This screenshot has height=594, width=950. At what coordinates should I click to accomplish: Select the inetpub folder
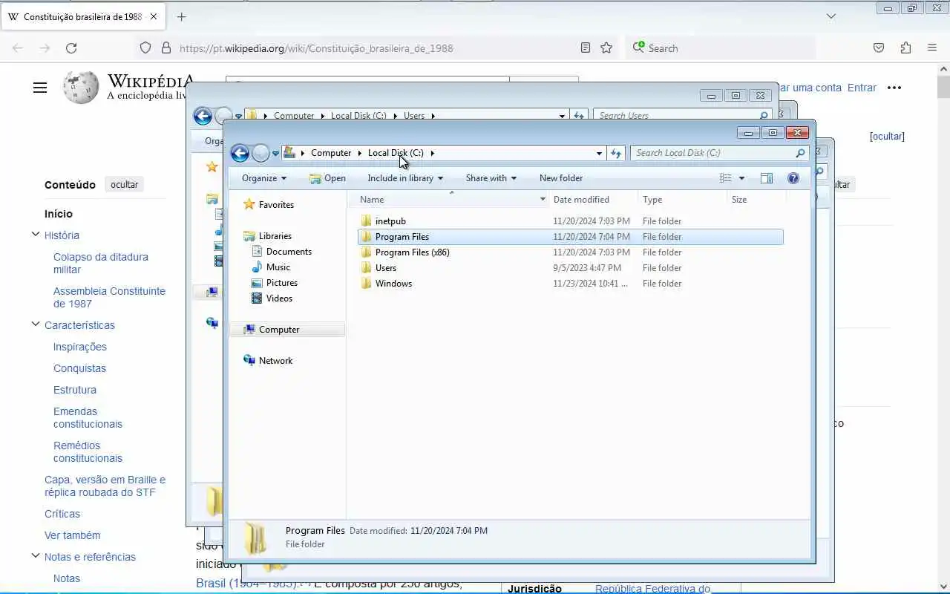(x=390, y=221)
